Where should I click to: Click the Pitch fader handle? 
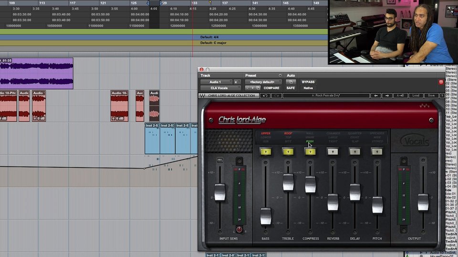click(x=377, y=205)
